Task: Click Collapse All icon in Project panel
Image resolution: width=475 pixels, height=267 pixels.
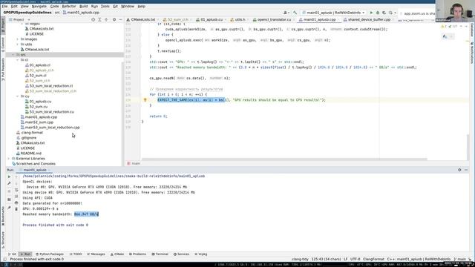Action: coord(106,20)
